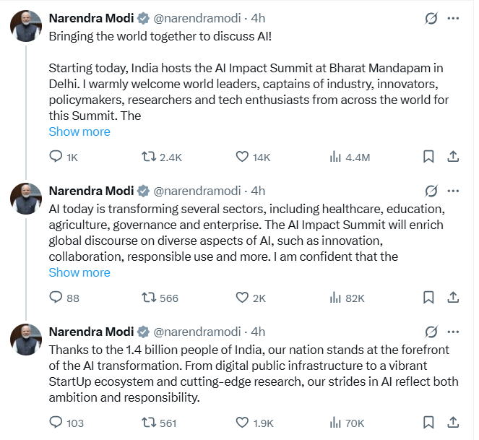
Task: Open more options menu on first tweet
Action: 453,16
